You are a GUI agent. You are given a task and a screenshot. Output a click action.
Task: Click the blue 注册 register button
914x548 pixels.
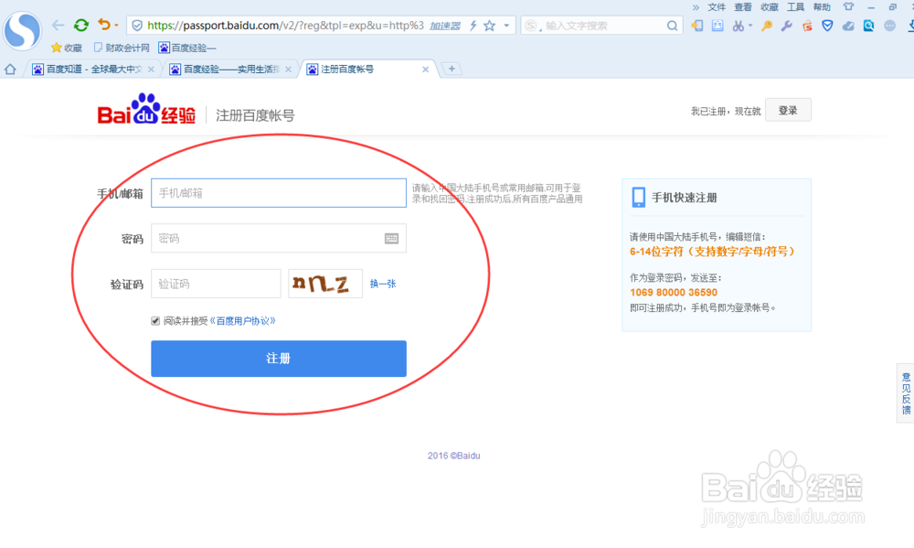pos(279,359)
